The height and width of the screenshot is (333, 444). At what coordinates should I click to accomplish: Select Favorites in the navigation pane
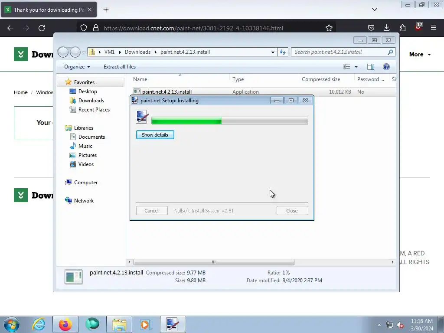(x=84, y=82)
